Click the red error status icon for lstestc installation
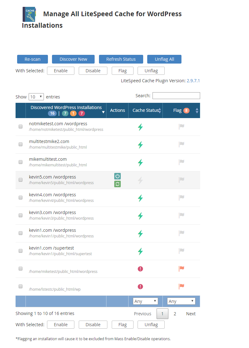249x348 pixels. [x=140, y=286]
